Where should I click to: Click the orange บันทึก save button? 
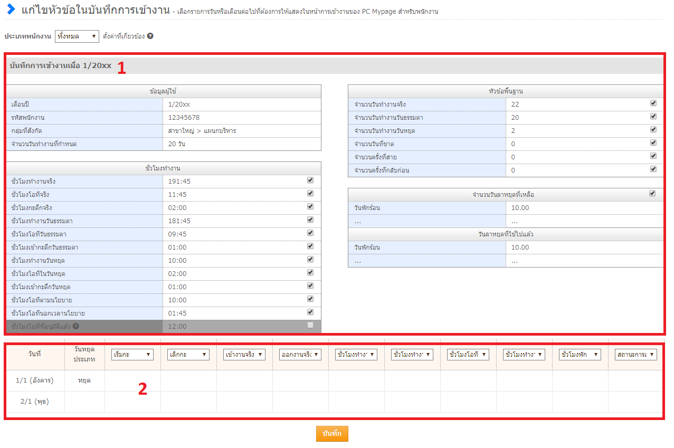pos(332,433)
